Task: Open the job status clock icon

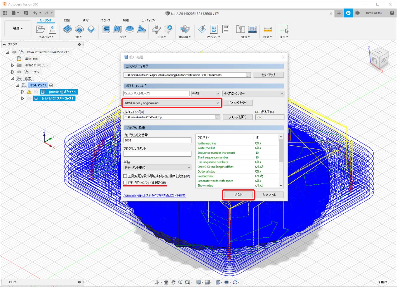Action: point(357,13)
